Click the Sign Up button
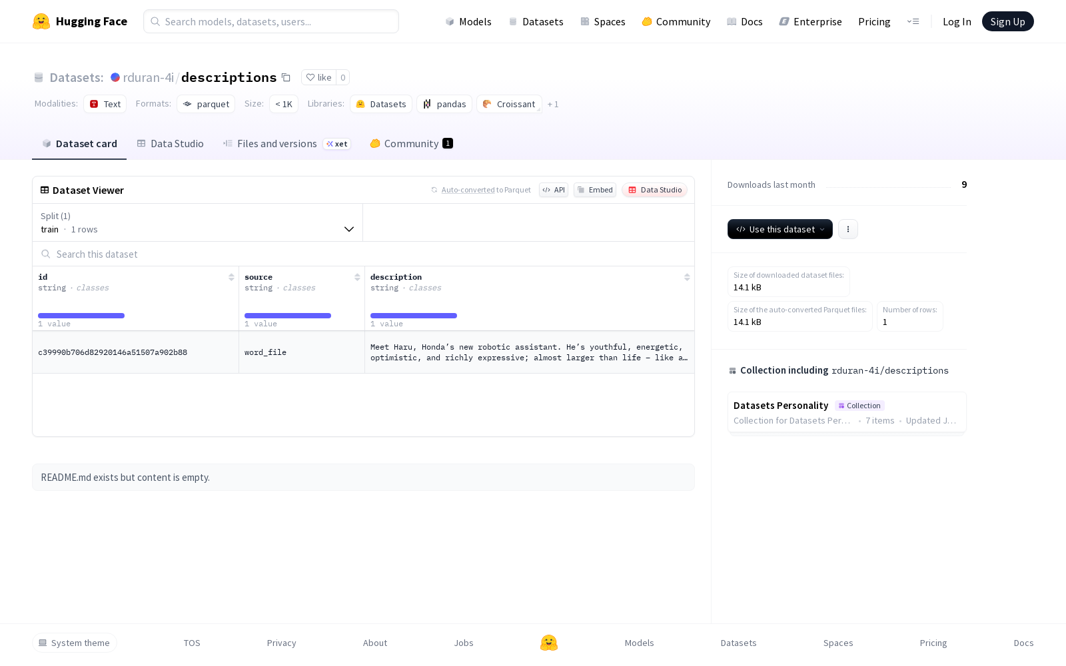Image resolution: width=1066 pixels, height=666 pixels. point(1007,21)
